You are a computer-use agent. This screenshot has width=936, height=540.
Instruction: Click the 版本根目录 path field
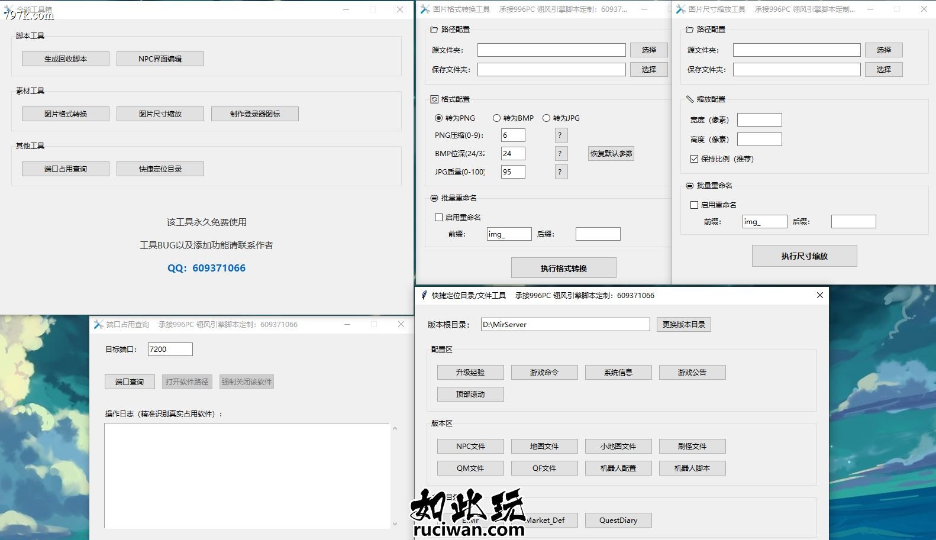[565, 324]
